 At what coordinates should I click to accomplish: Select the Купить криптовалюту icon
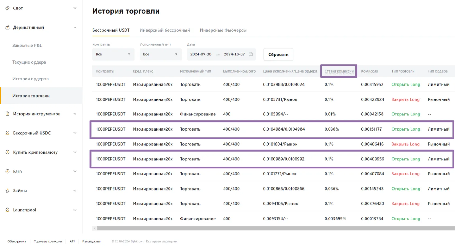pyautogui.click(x=7, y=152)
